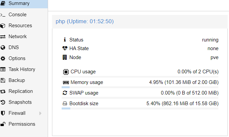Click the Summary book icon
Viewport: 229px width, 137px height.
coord(3,3)
